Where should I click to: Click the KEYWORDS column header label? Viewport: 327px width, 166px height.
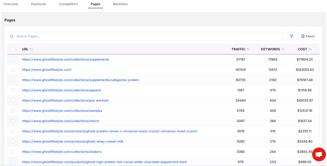tap(270, 49)
